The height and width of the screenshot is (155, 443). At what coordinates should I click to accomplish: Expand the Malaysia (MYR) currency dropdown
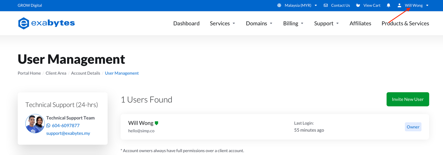point(301,5)
